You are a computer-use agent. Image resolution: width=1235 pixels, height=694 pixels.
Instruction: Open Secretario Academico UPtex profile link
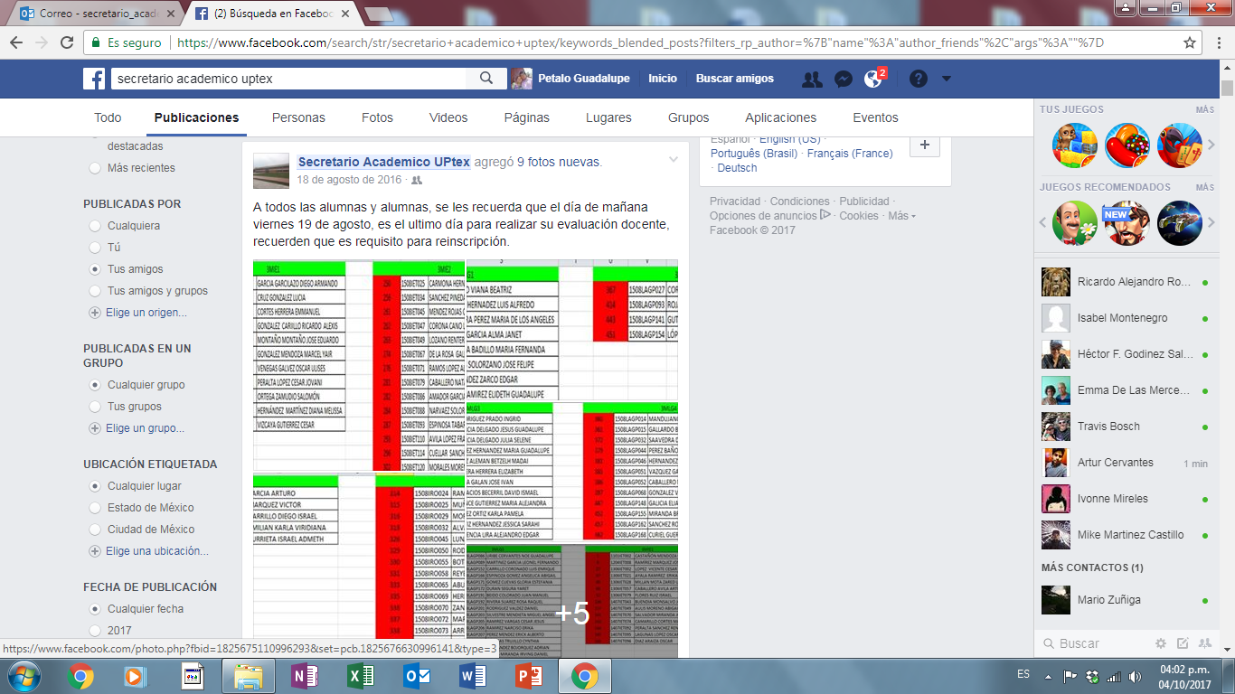point(384,162)
